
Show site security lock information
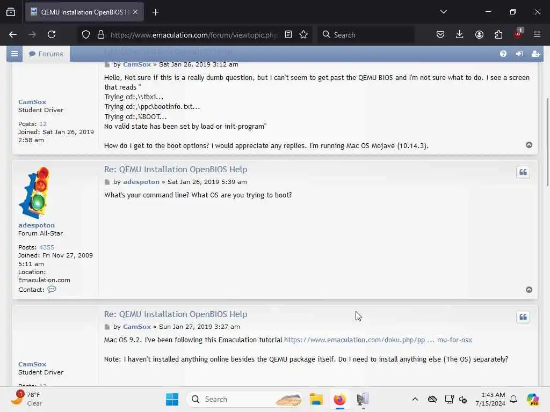click(x=101, y=34)
